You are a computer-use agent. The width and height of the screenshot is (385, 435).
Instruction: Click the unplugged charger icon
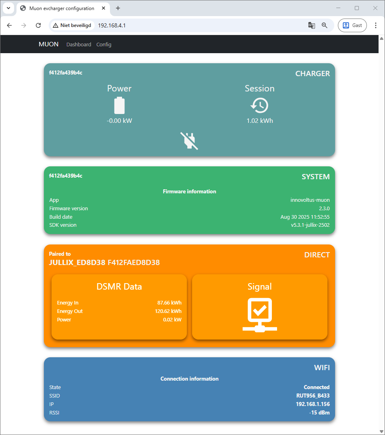coord(189,141)
